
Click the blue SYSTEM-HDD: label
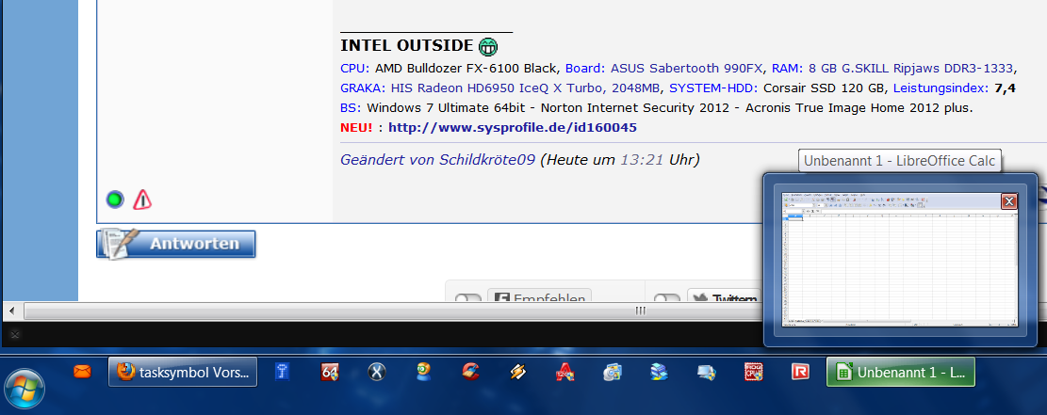(x=714, y=88)
